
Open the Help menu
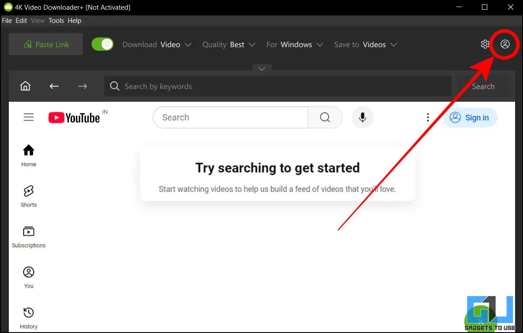75,21
